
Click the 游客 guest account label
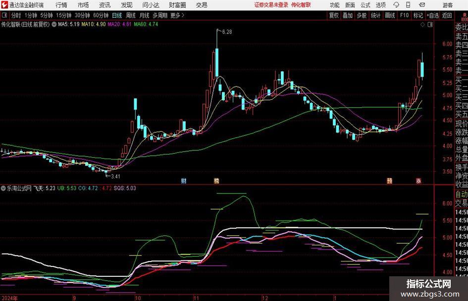tap(448, 5)
